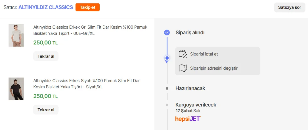The image size is (308, 130).
Task: Open the Siyah Slim Fit t-shirt title
Action: click(x=87, y=84)
